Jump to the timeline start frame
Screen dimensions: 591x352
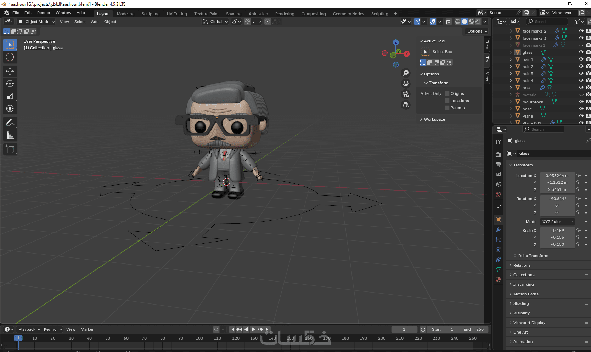coord(232,329)
